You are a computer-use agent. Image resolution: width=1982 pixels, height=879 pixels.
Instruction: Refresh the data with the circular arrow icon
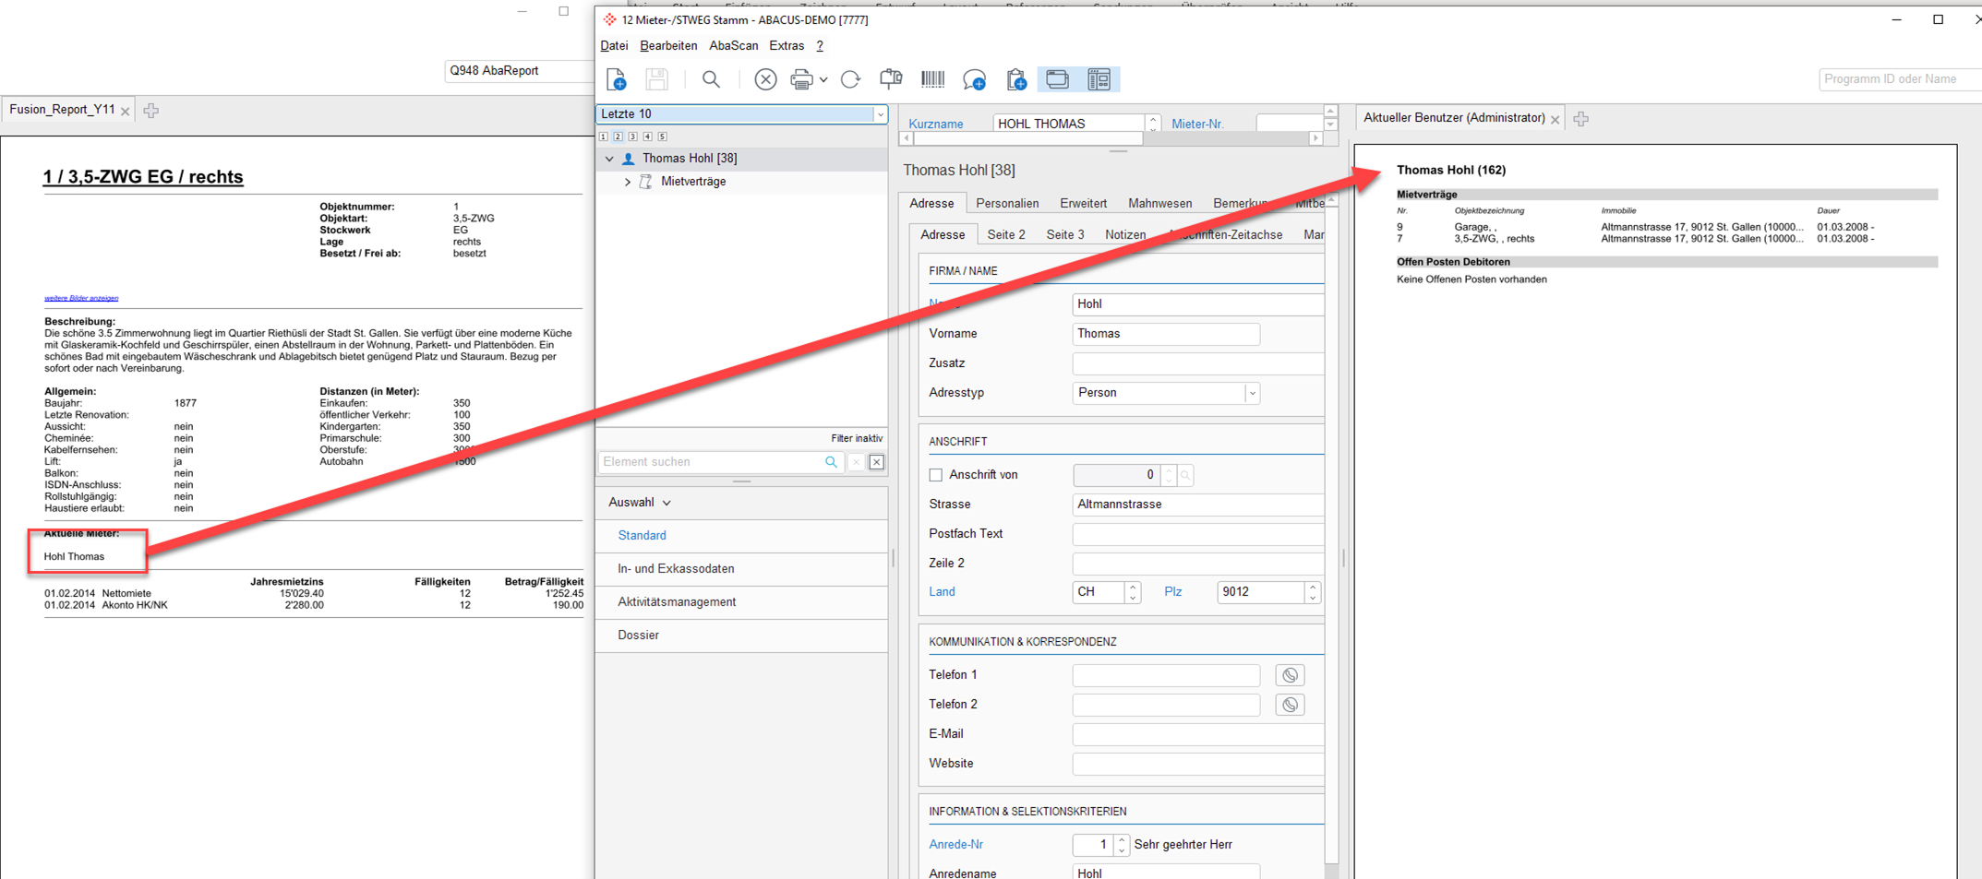click(850, 79)
